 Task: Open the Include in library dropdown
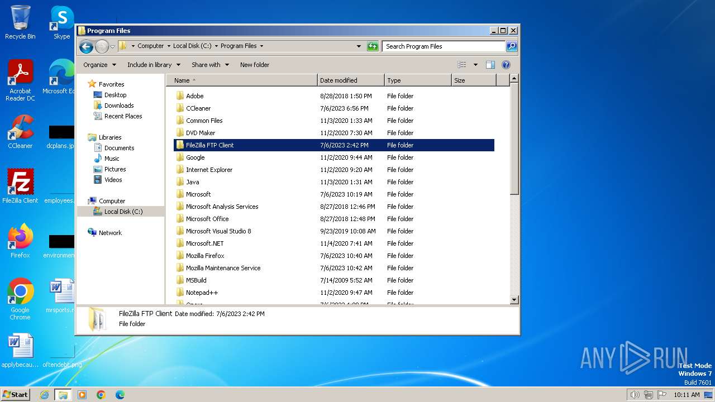[x=153, y=65]
